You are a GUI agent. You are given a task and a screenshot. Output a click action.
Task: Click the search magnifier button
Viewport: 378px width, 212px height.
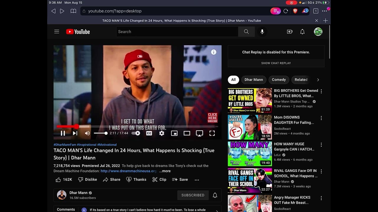point(246,32)
